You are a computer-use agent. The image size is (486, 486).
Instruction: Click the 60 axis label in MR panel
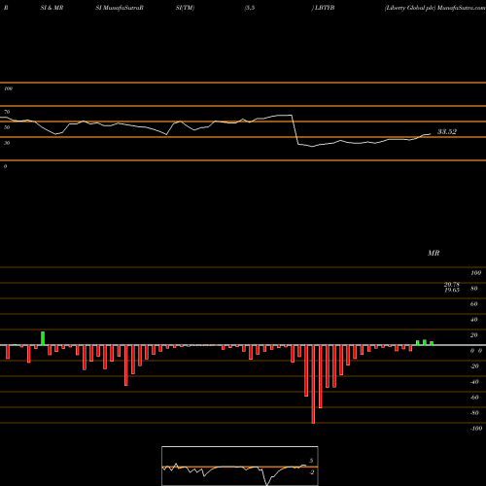pyautogui.click(x=473, y=304)
